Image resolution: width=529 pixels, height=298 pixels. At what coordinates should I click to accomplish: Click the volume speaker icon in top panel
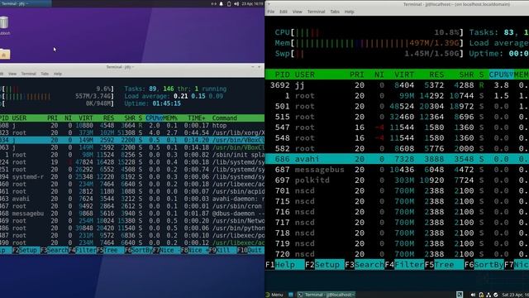236,3
